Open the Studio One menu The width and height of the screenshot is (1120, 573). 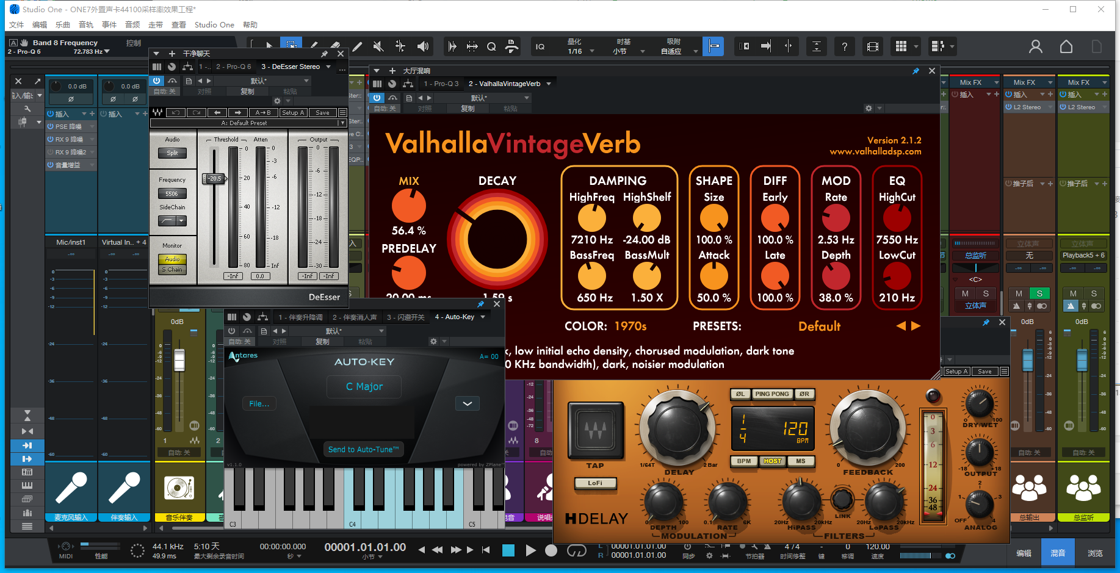[x=214, y=25]
